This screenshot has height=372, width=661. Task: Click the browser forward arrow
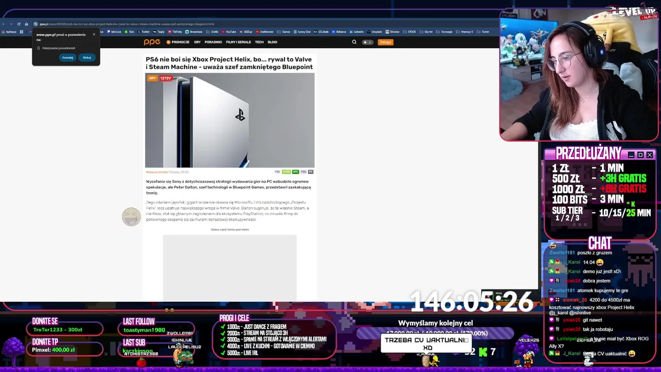(11, 24)
